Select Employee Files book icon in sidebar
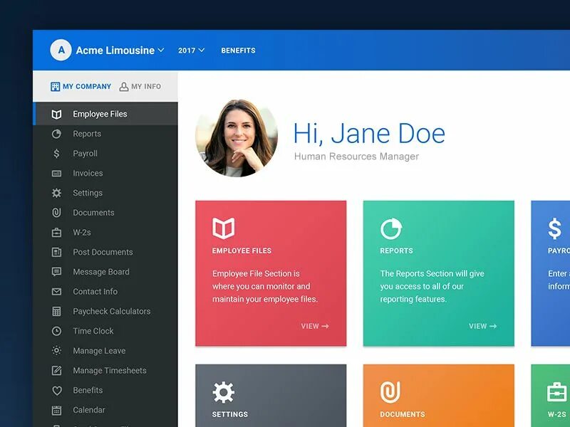The image size is (570, 427). click(x=56, y=115)
